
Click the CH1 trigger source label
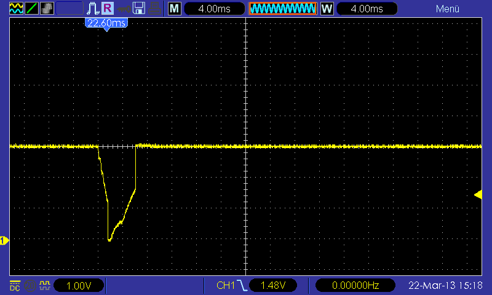[226, 285]
